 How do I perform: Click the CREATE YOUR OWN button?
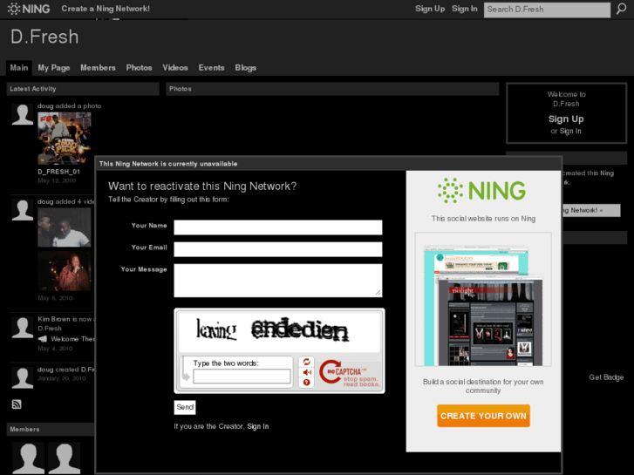tap(483, 416)
